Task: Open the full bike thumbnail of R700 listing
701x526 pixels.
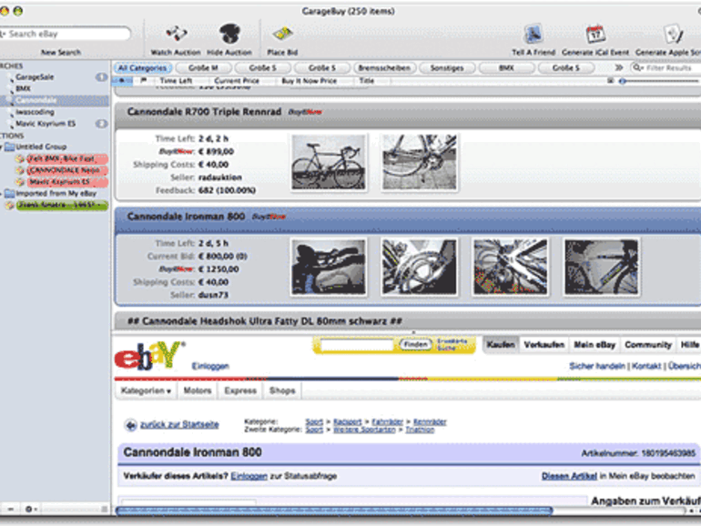Action: coord(329,163)
